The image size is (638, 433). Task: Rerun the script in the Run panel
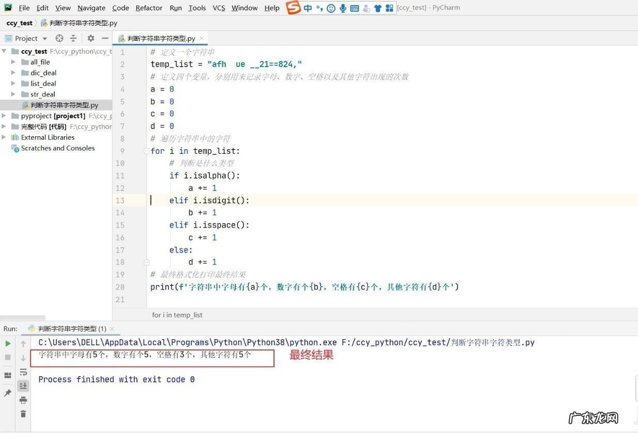(8, 344)
